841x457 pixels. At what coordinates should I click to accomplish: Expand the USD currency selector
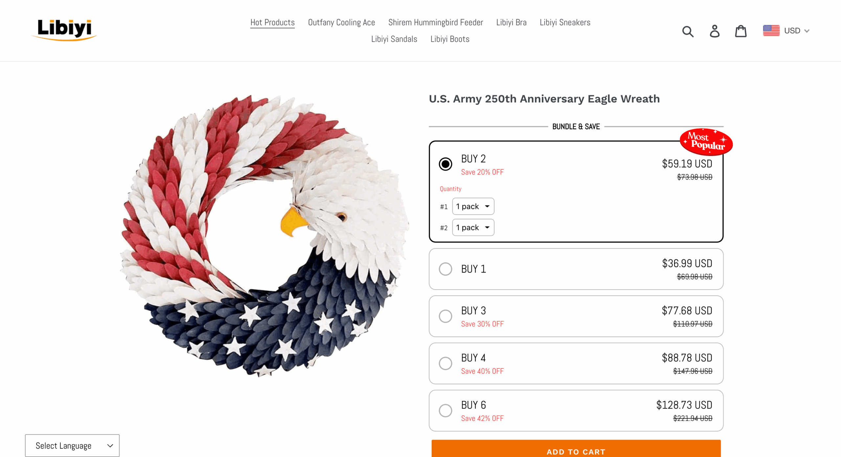tap(797, 31)
